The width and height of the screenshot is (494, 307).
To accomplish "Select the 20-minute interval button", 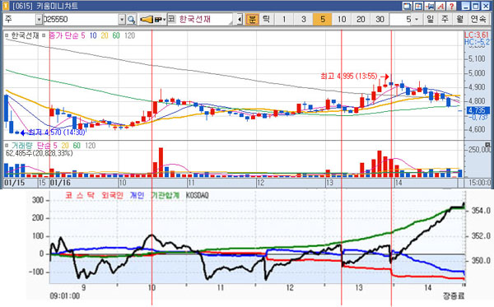I will (361, 19).
